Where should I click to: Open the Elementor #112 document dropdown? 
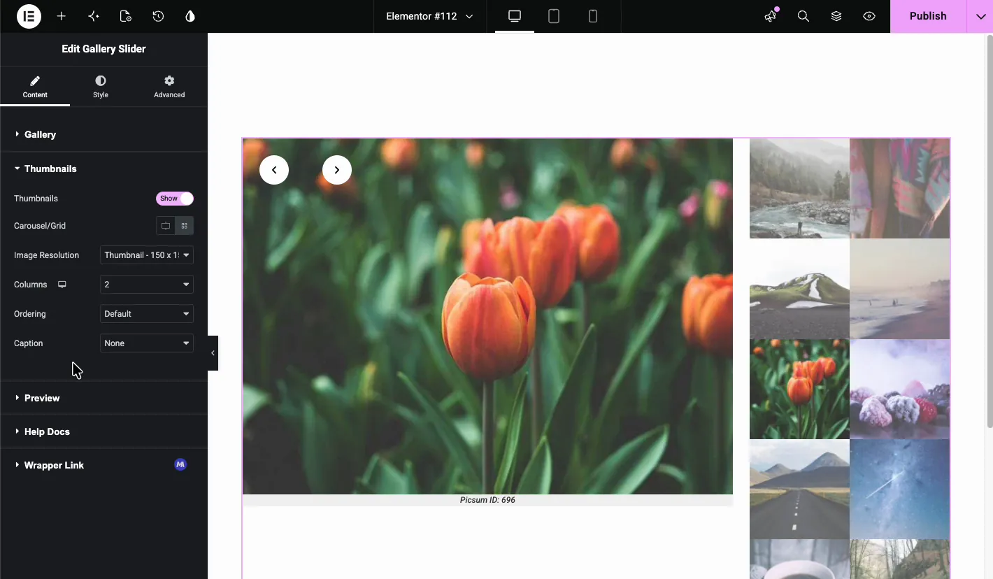coord(429,16)
